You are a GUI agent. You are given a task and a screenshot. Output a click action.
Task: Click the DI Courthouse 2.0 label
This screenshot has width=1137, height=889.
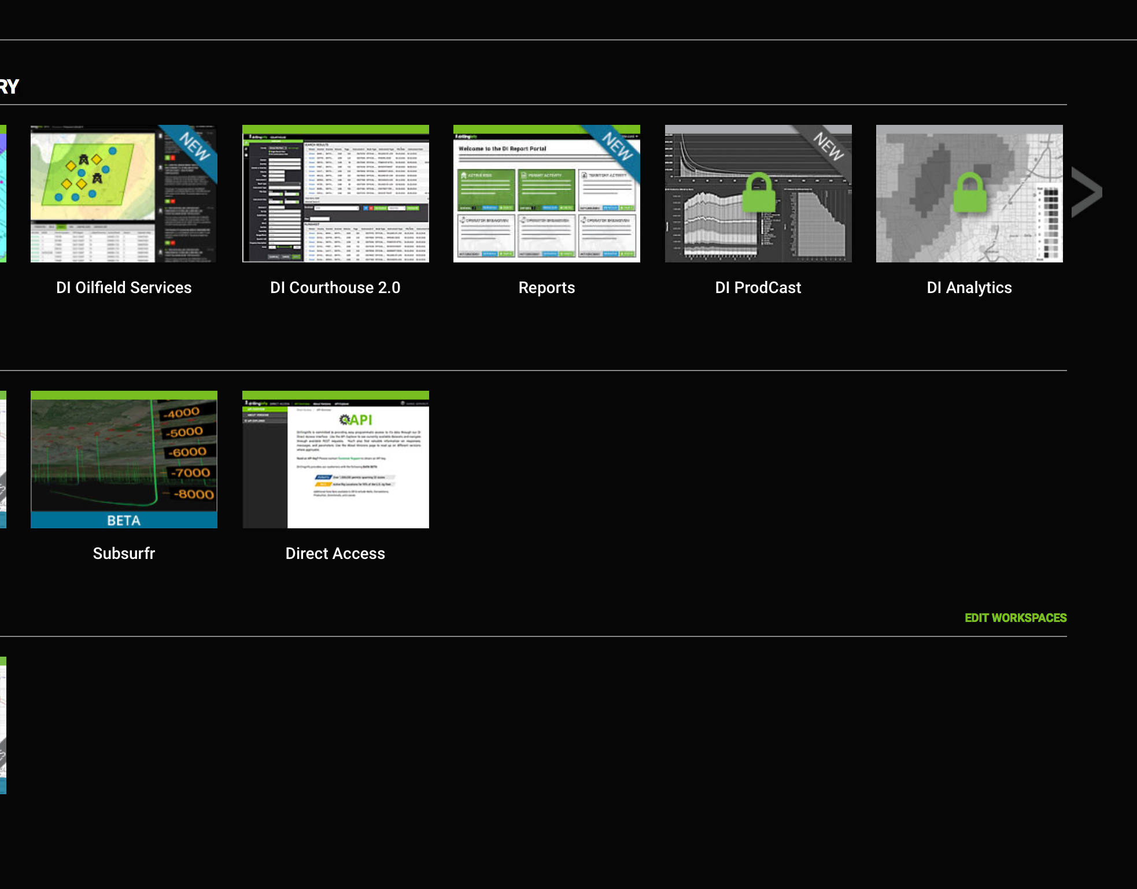335,287
